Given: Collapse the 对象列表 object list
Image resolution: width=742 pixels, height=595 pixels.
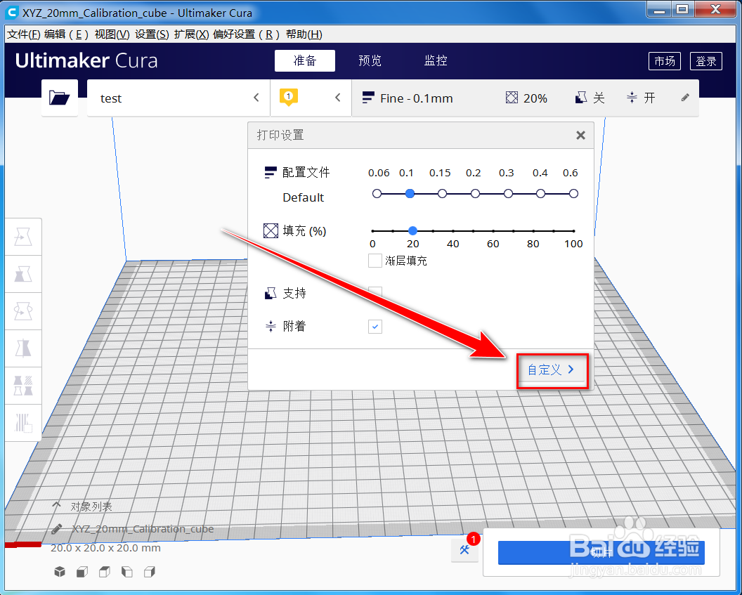Looking at the screenshot, I should pyautogui.click(x=56, y=506).
